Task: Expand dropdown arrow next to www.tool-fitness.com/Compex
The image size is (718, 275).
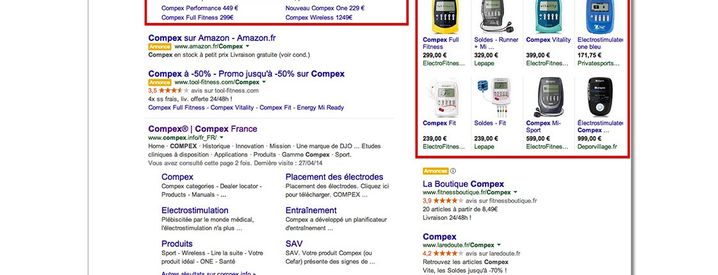Action: tap(264, 82)
